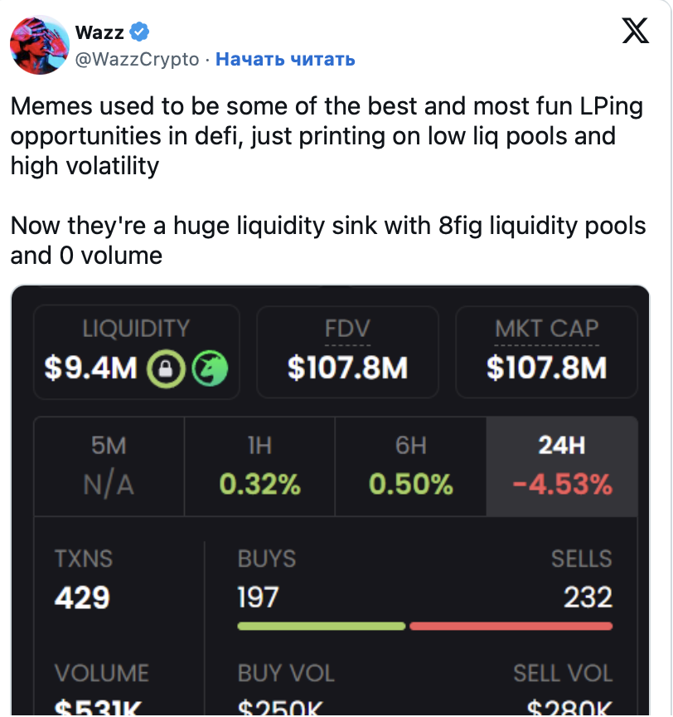Click the red sells ratio bar
This screenshot has height=717, width=673.
pos(511,626)
